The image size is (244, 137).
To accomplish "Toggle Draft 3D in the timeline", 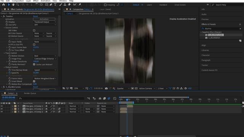I will click(94, 99).
